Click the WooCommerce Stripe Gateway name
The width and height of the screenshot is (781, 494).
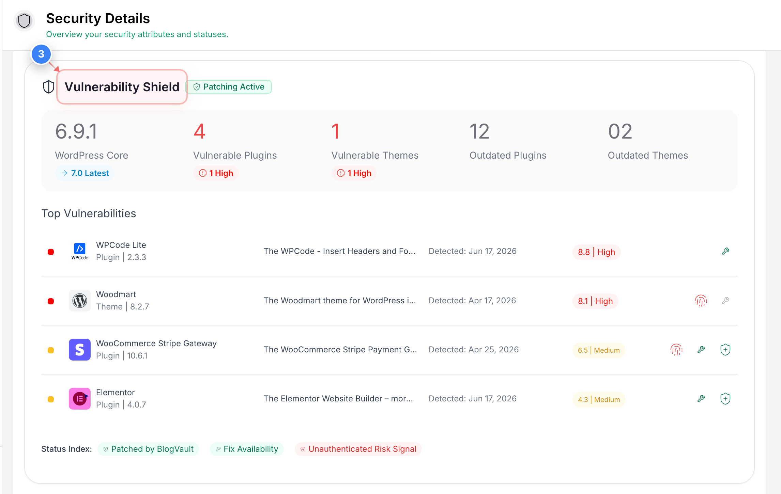pyautogui.click(x=156, y=344)
